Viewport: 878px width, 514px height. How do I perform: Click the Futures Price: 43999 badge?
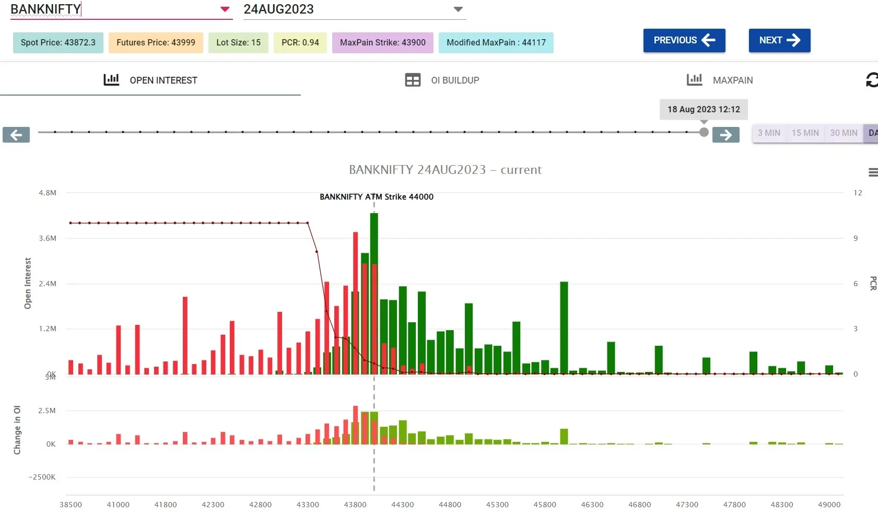[156, 42]
